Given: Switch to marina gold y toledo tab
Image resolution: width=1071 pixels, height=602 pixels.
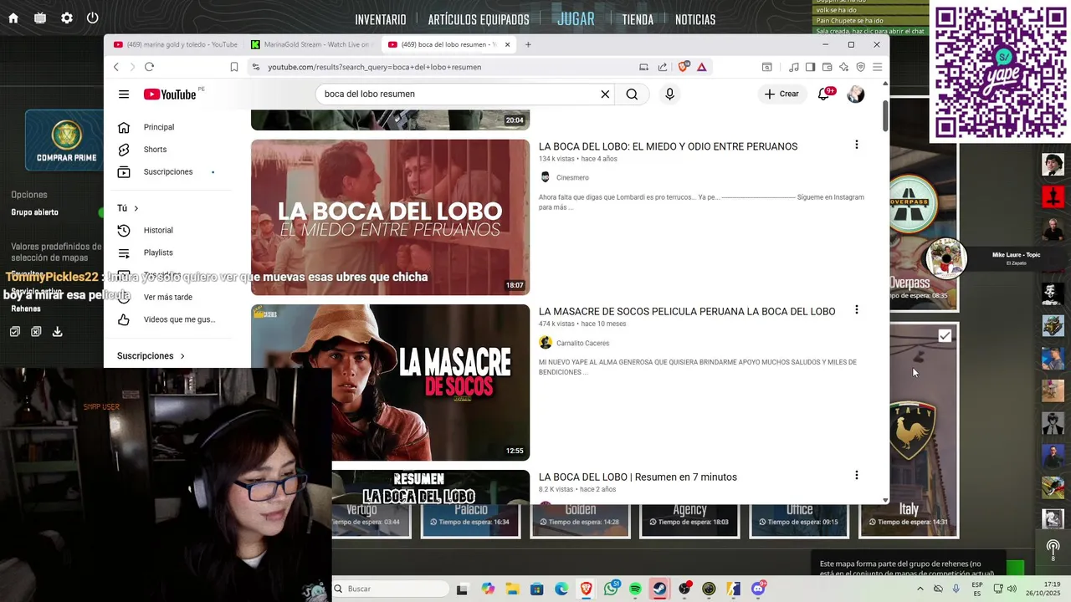Looking at the screenshot, I should coord(176,44).
